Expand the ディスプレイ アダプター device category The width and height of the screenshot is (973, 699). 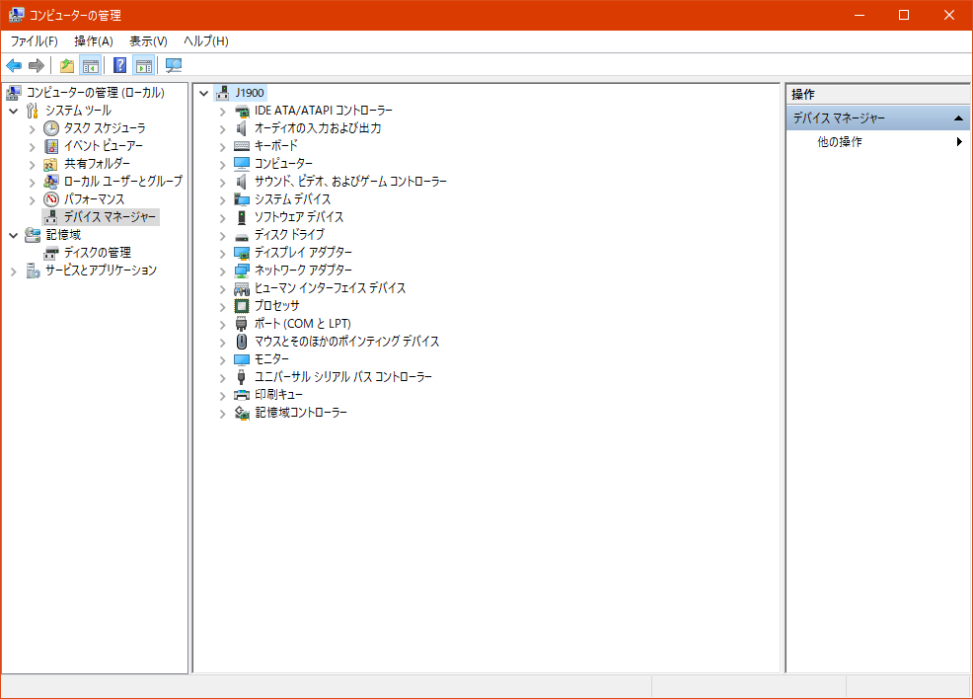(x=223, y=253)
